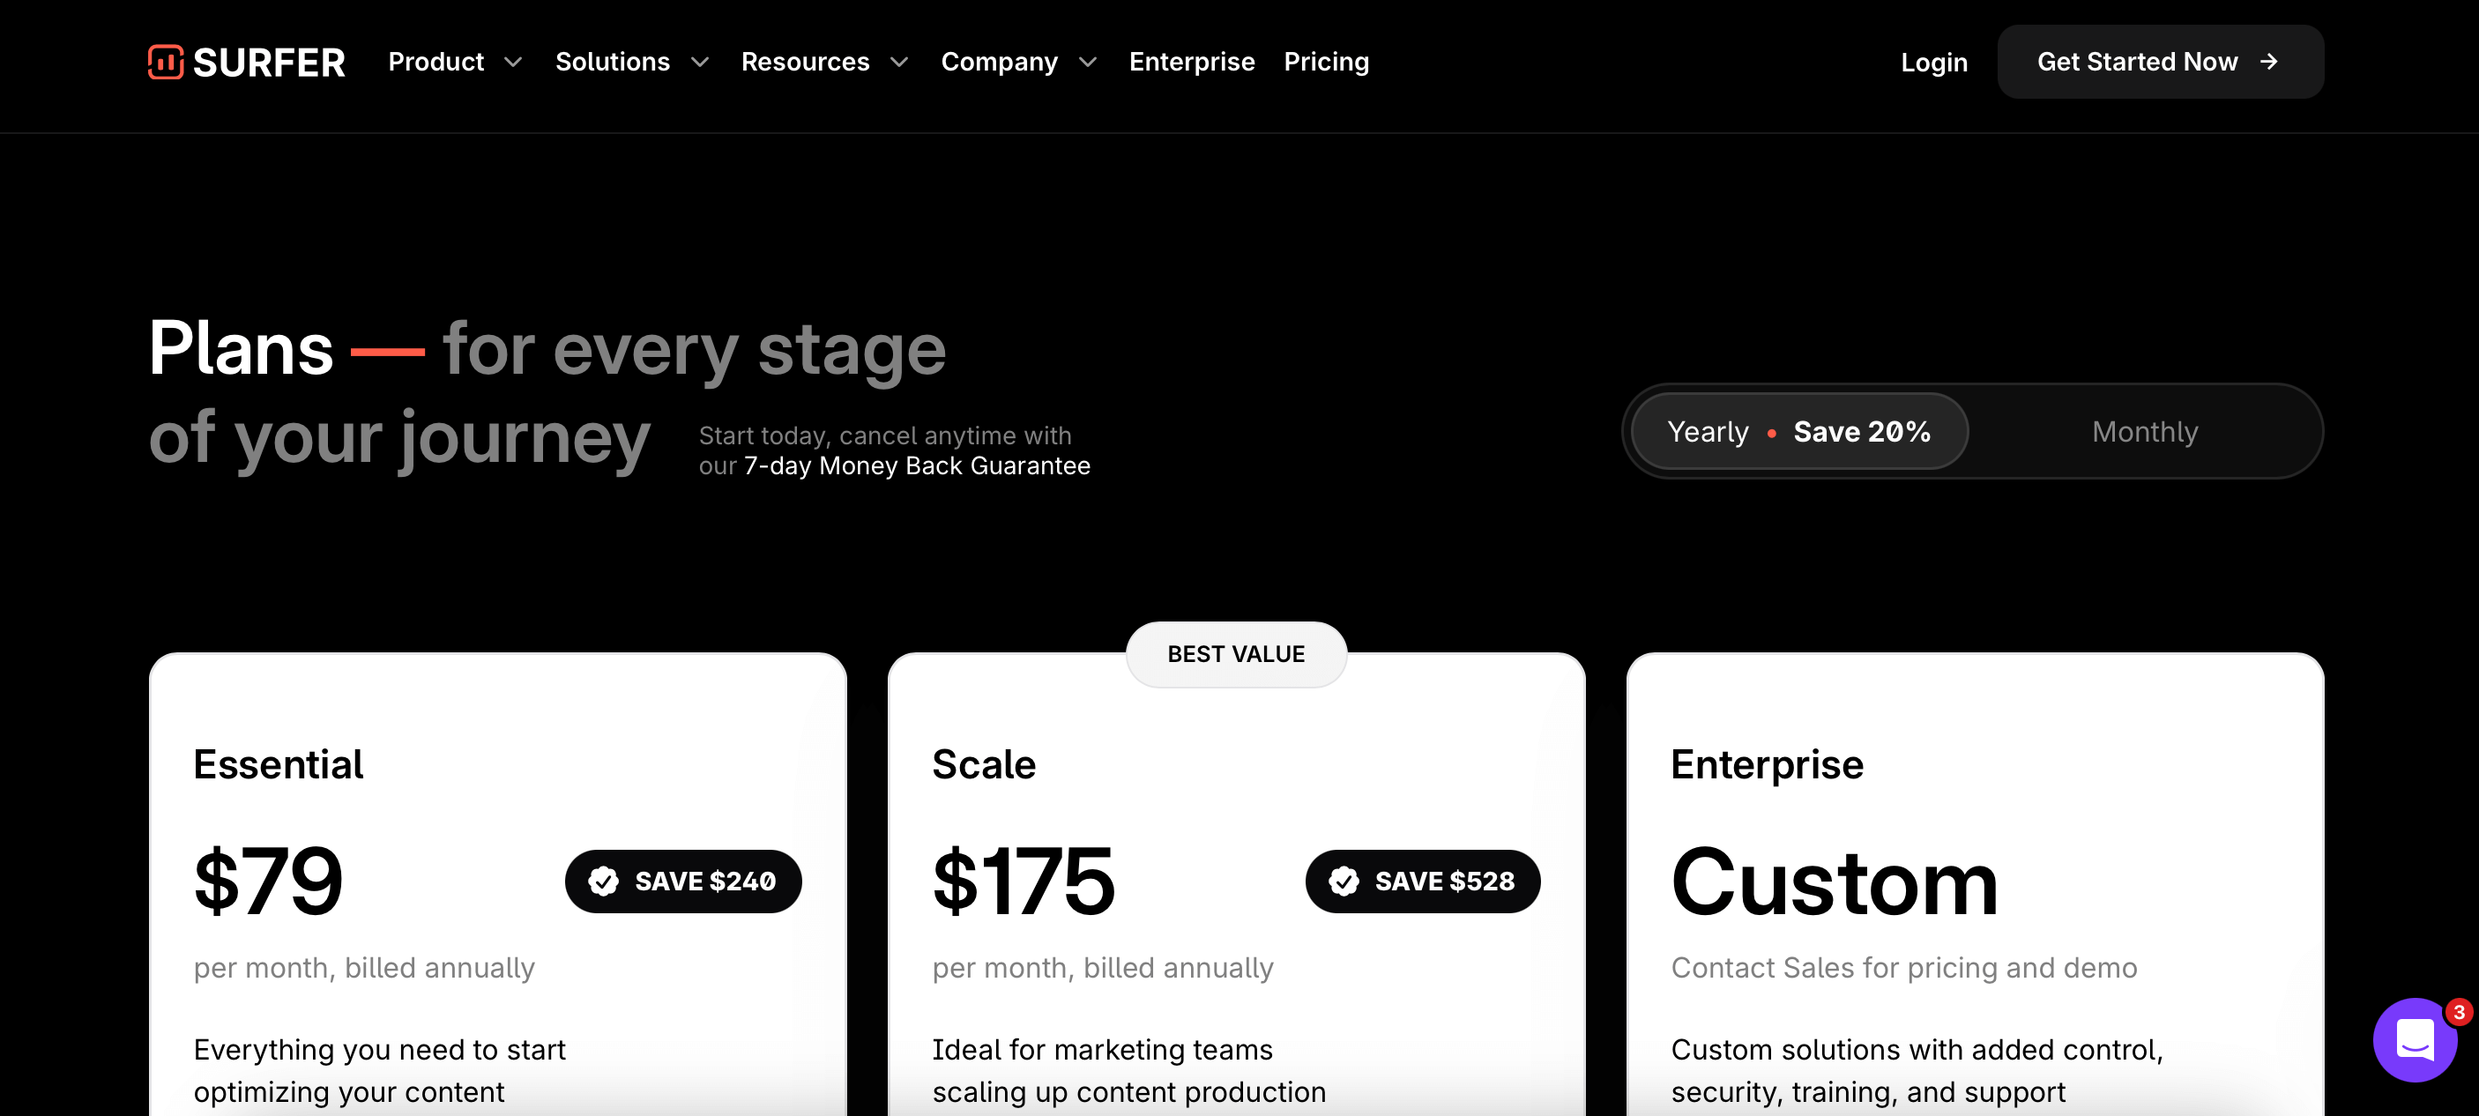2479x1116 pixels.
Task: Expand the Product dropdown chevron
Action: click(513, 63)
